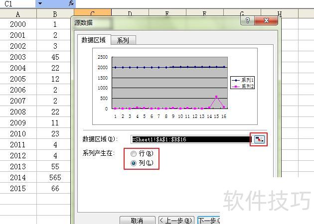Click cell containing 2009
The width and height of the screenshot is (314, 224).
pyautogui.click(x=18, y=123)
